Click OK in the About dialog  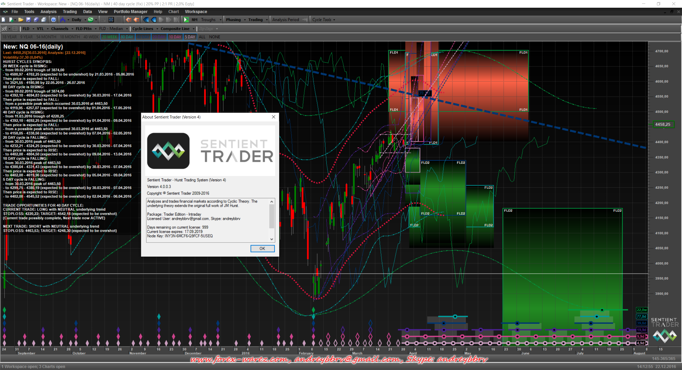(262, 248)
